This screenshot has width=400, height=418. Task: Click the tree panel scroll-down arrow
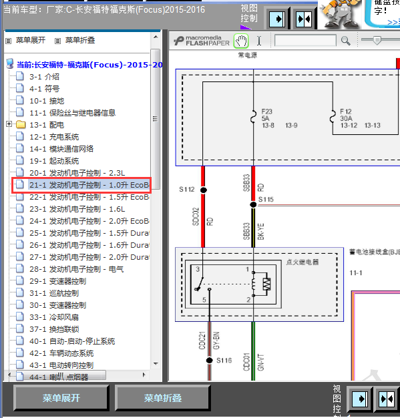(x=156, y=364)
